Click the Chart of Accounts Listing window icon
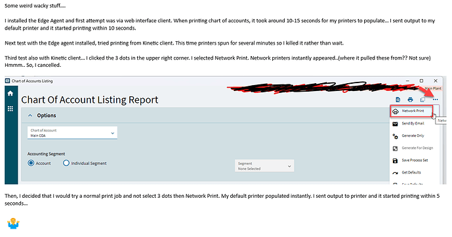Screen dimensions: 452x237 coord(8,81)
